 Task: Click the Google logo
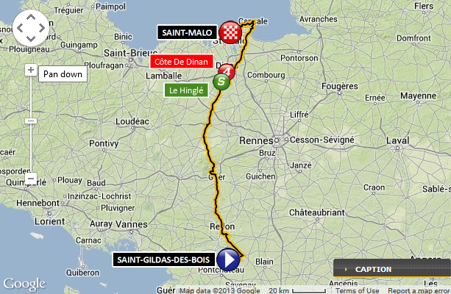coord(24,284)
